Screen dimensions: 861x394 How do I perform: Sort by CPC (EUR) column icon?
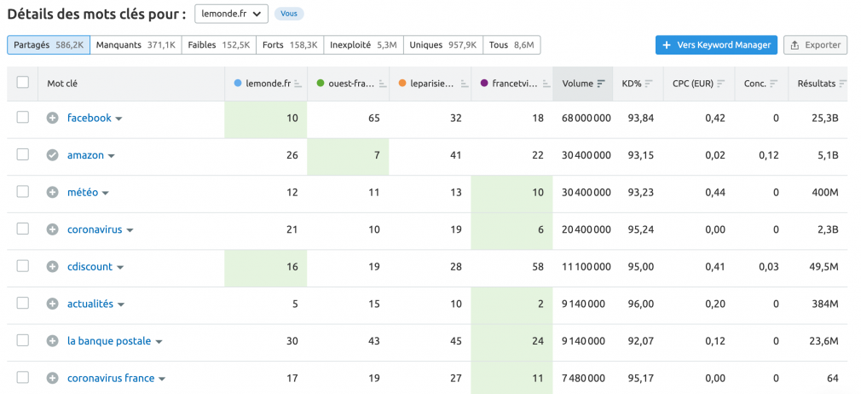tap(721, 84)
